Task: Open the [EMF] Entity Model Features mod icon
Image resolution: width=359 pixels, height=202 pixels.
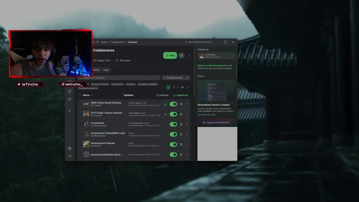Action: [86, 104]
